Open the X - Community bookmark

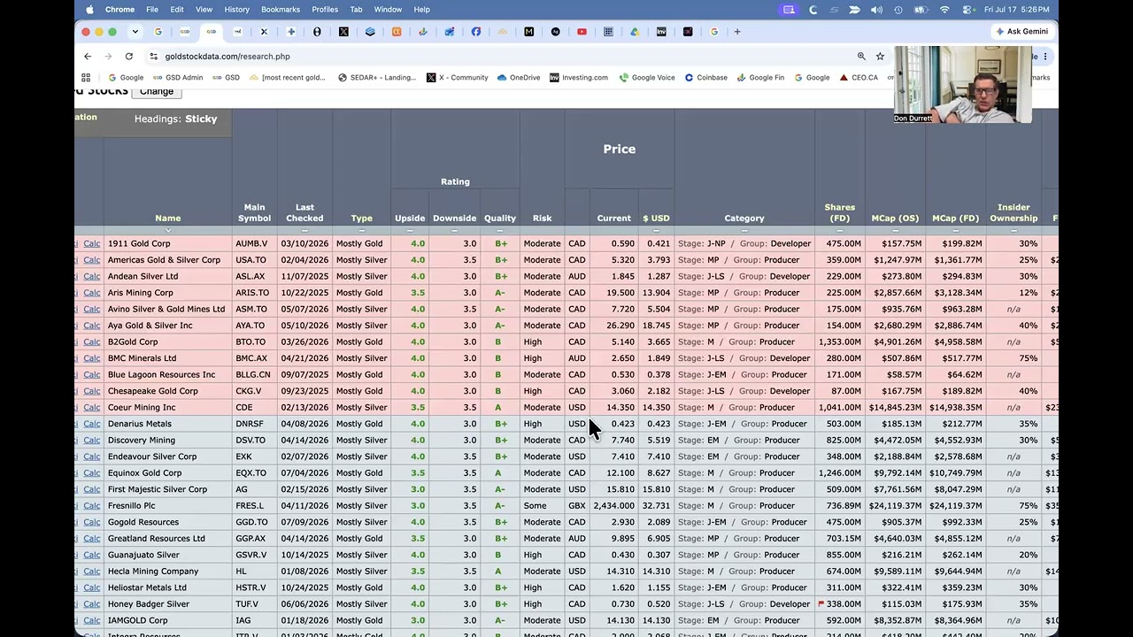click(x=457, y=78)
